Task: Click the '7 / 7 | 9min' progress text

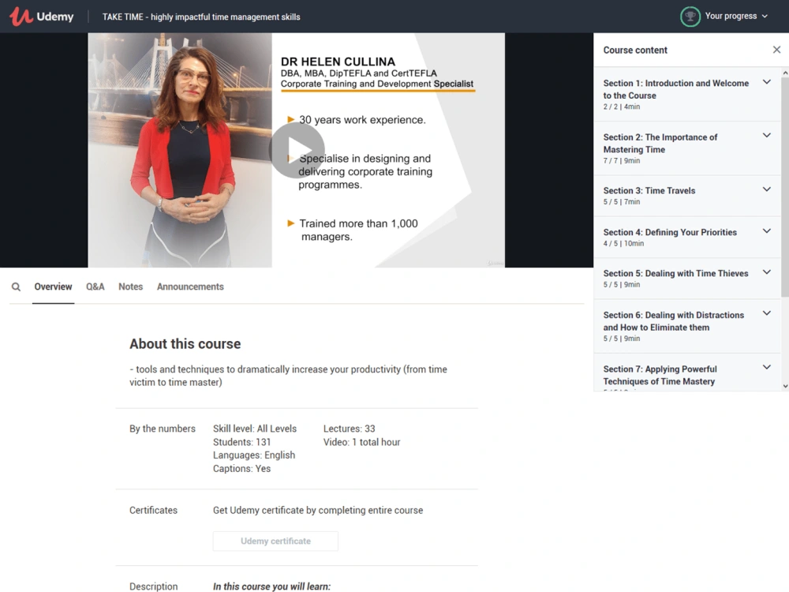Action: (x=622, y=160)
